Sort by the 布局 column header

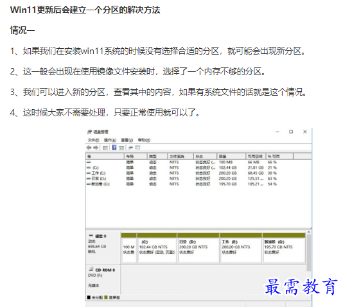pos(136,156)
